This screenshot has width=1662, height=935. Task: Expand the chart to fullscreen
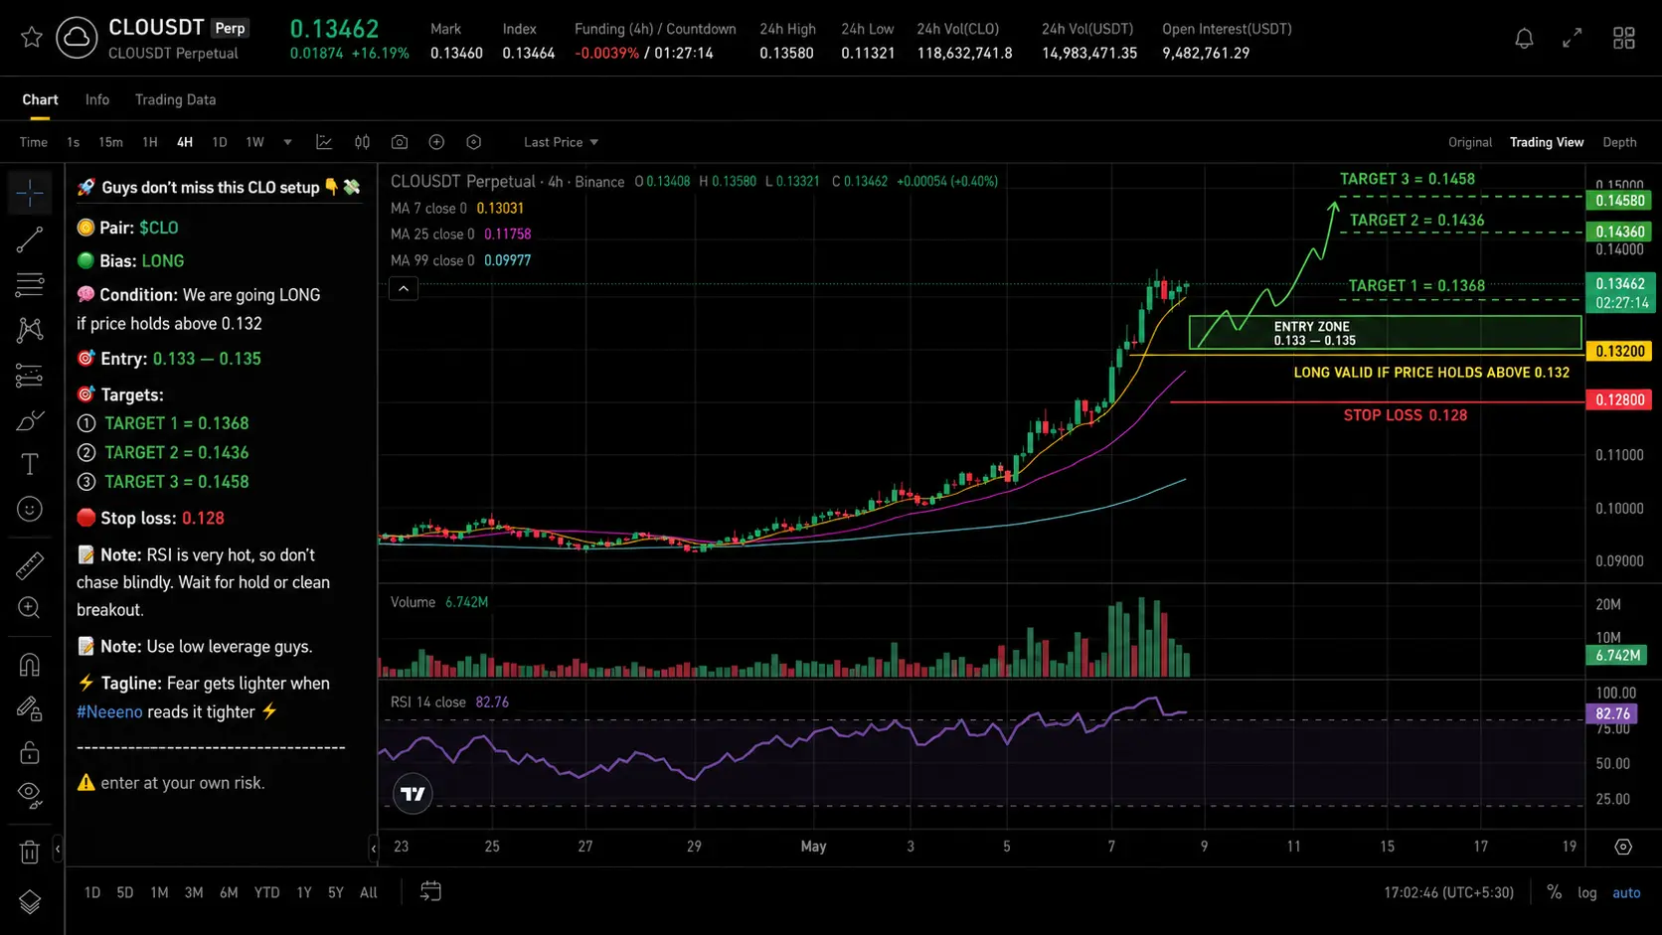click(1572, 38)
